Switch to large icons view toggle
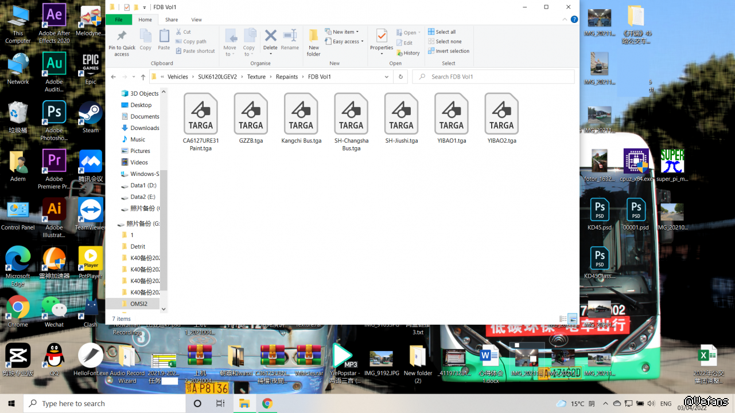The image size is (735, 413). click(x=572, y=319)
